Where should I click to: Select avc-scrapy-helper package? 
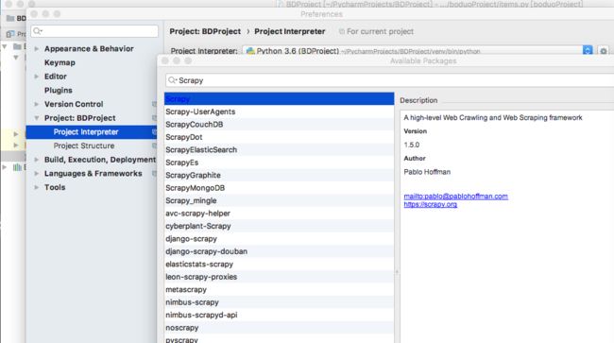[280, 214]
